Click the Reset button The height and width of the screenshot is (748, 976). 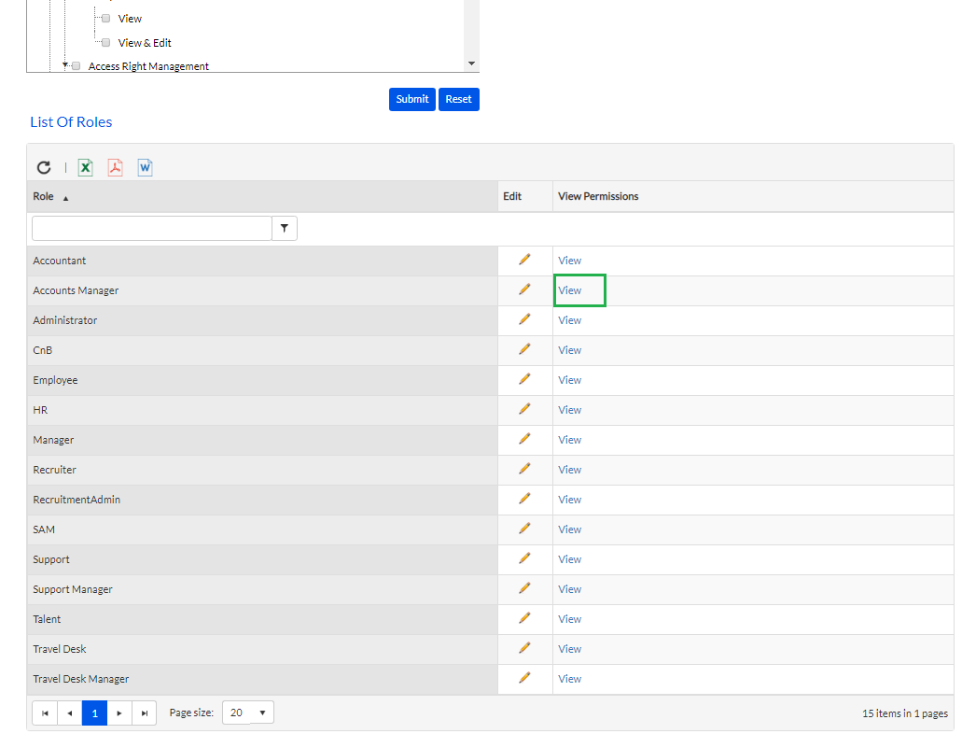point(458,100)
